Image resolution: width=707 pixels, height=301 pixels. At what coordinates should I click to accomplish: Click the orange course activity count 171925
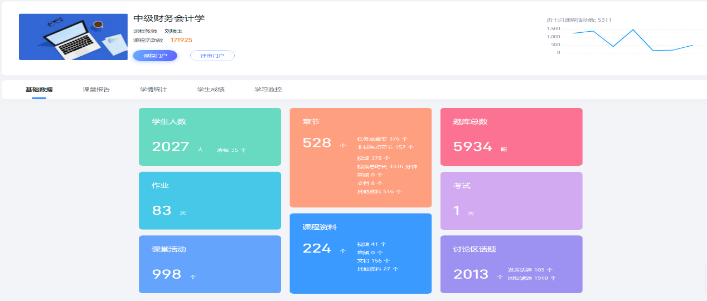[181, 40]
